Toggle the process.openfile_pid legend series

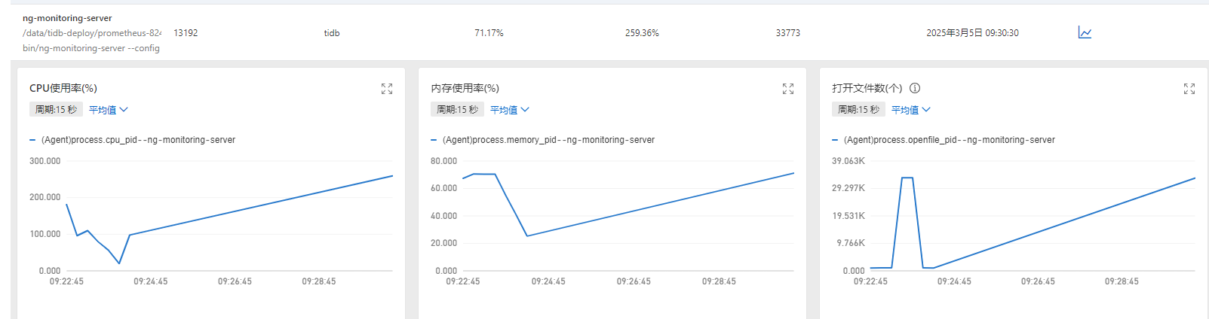point(949,140)
